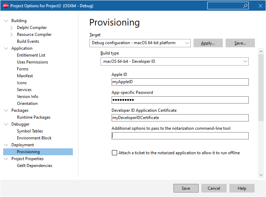Select Runtime Packages item

(34, 117)
